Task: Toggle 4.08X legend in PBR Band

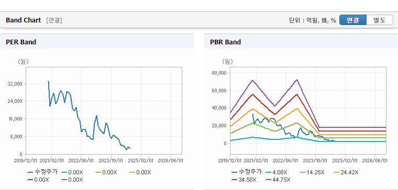Action: (x=276, y=172)
